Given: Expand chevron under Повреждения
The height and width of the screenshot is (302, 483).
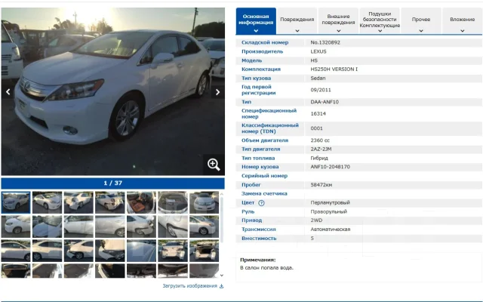Looking at the screenshot, I should 297,30.
